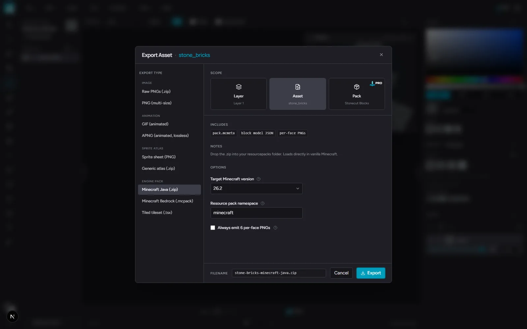This screenshot has height=329, width=527.
Task: Choose Minecraft Bedrock (.mcpack) export type
Action: (169, 201)
